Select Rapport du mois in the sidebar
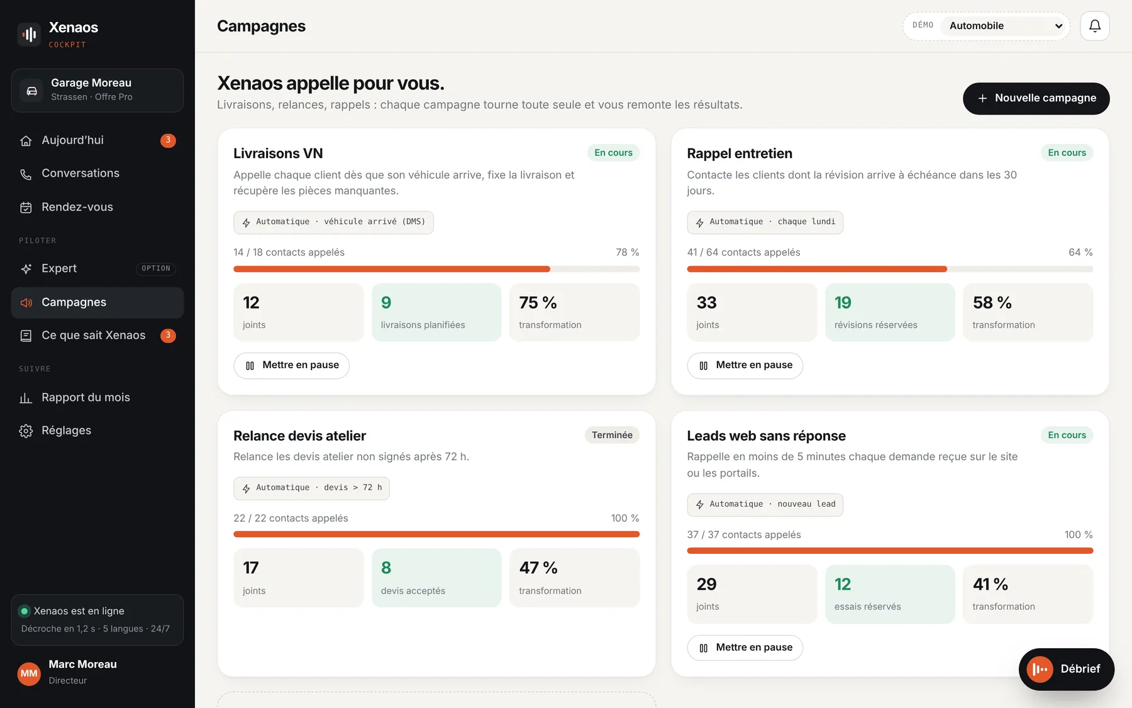The height and width of the screenshot is (708, 1132). tap(97, 398)
